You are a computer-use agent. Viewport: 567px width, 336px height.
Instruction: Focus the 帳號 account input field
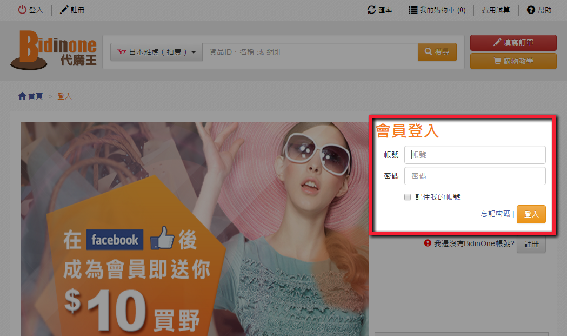(475, 155)
